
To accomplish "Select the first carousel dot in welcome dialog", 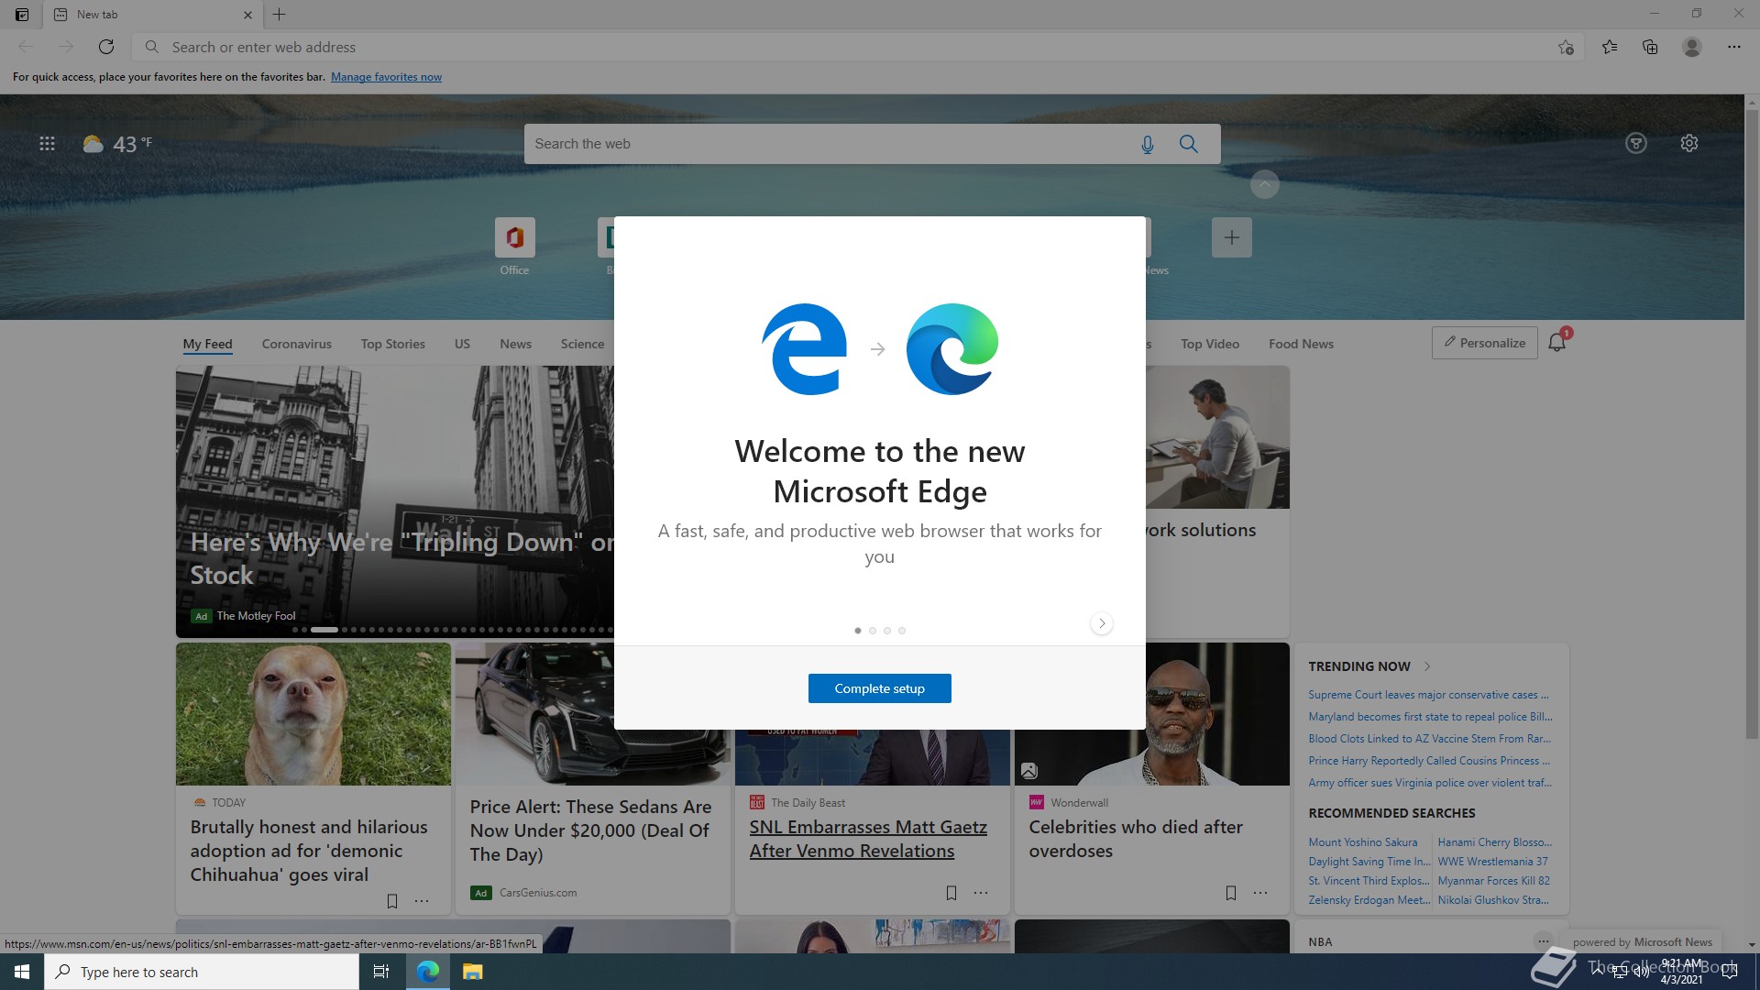I will tap(858, 631).
